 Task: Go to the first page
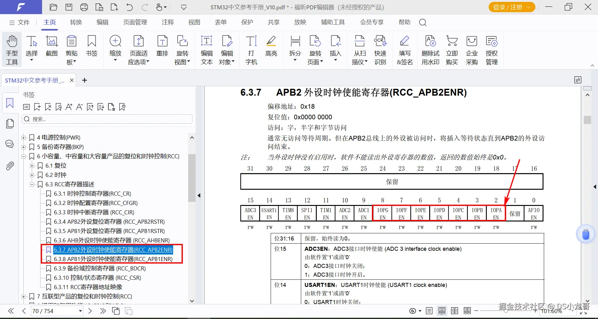11,311
